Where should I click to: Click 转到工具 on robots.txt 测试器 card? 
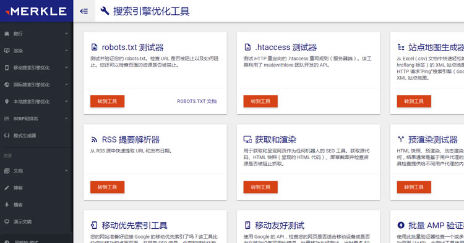click(x=108, y=101)
